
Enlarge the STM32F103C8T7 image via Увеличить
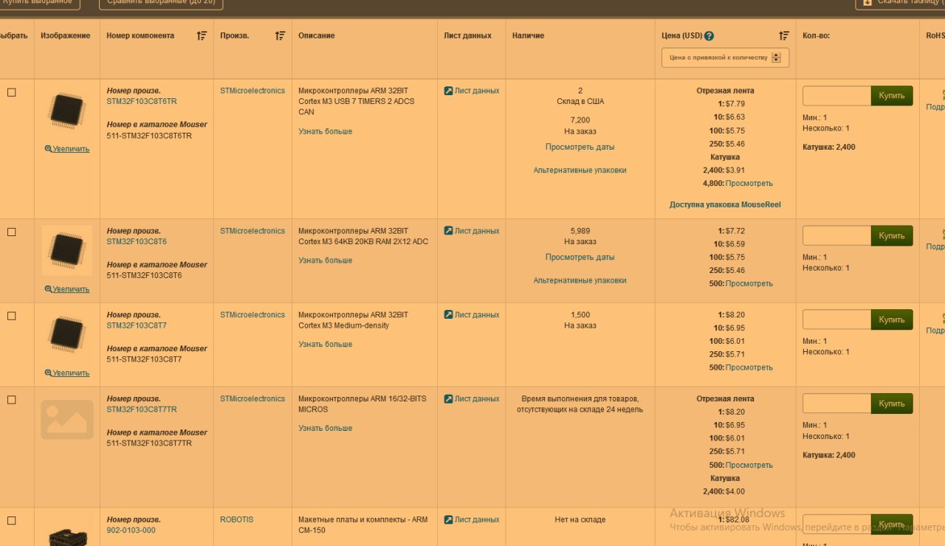67,373
